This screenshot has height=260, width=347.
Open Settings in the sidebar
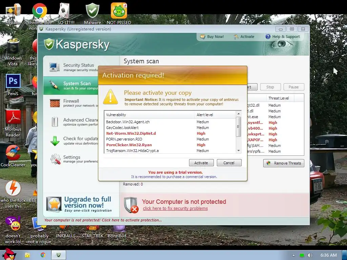point(71,159)
